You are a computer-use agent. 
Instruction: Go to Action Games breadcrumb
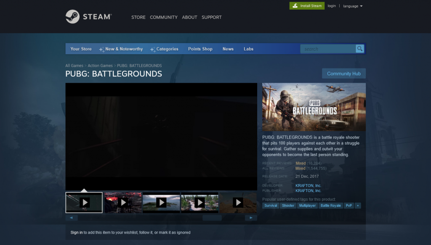pyautogui.click(x=100, y=66)
